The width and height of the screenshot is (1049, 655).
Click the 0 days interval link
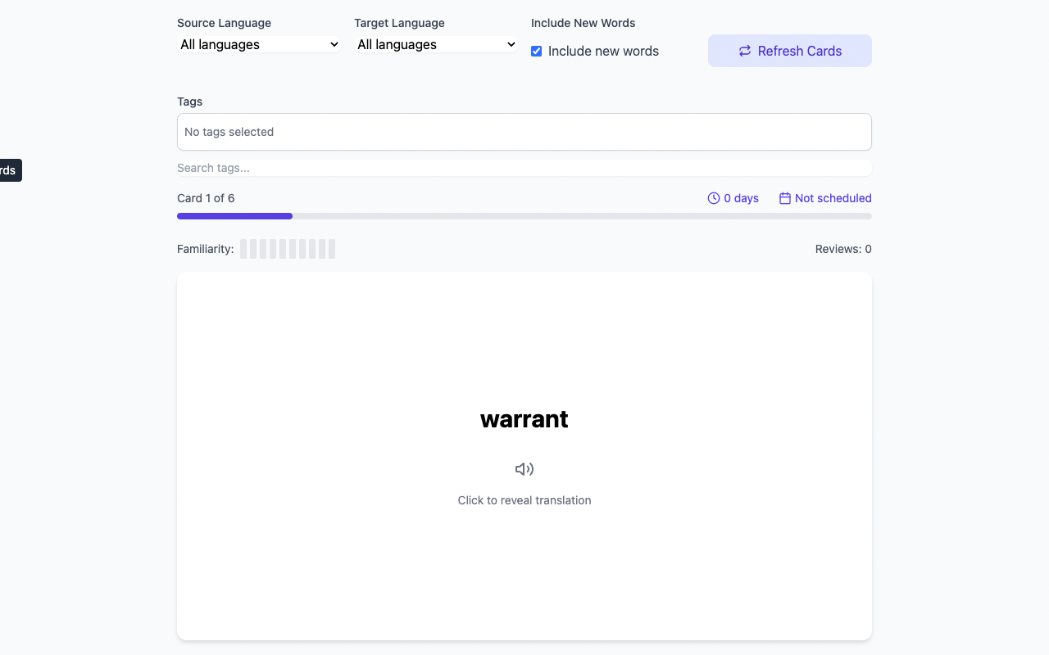point(742,197)
